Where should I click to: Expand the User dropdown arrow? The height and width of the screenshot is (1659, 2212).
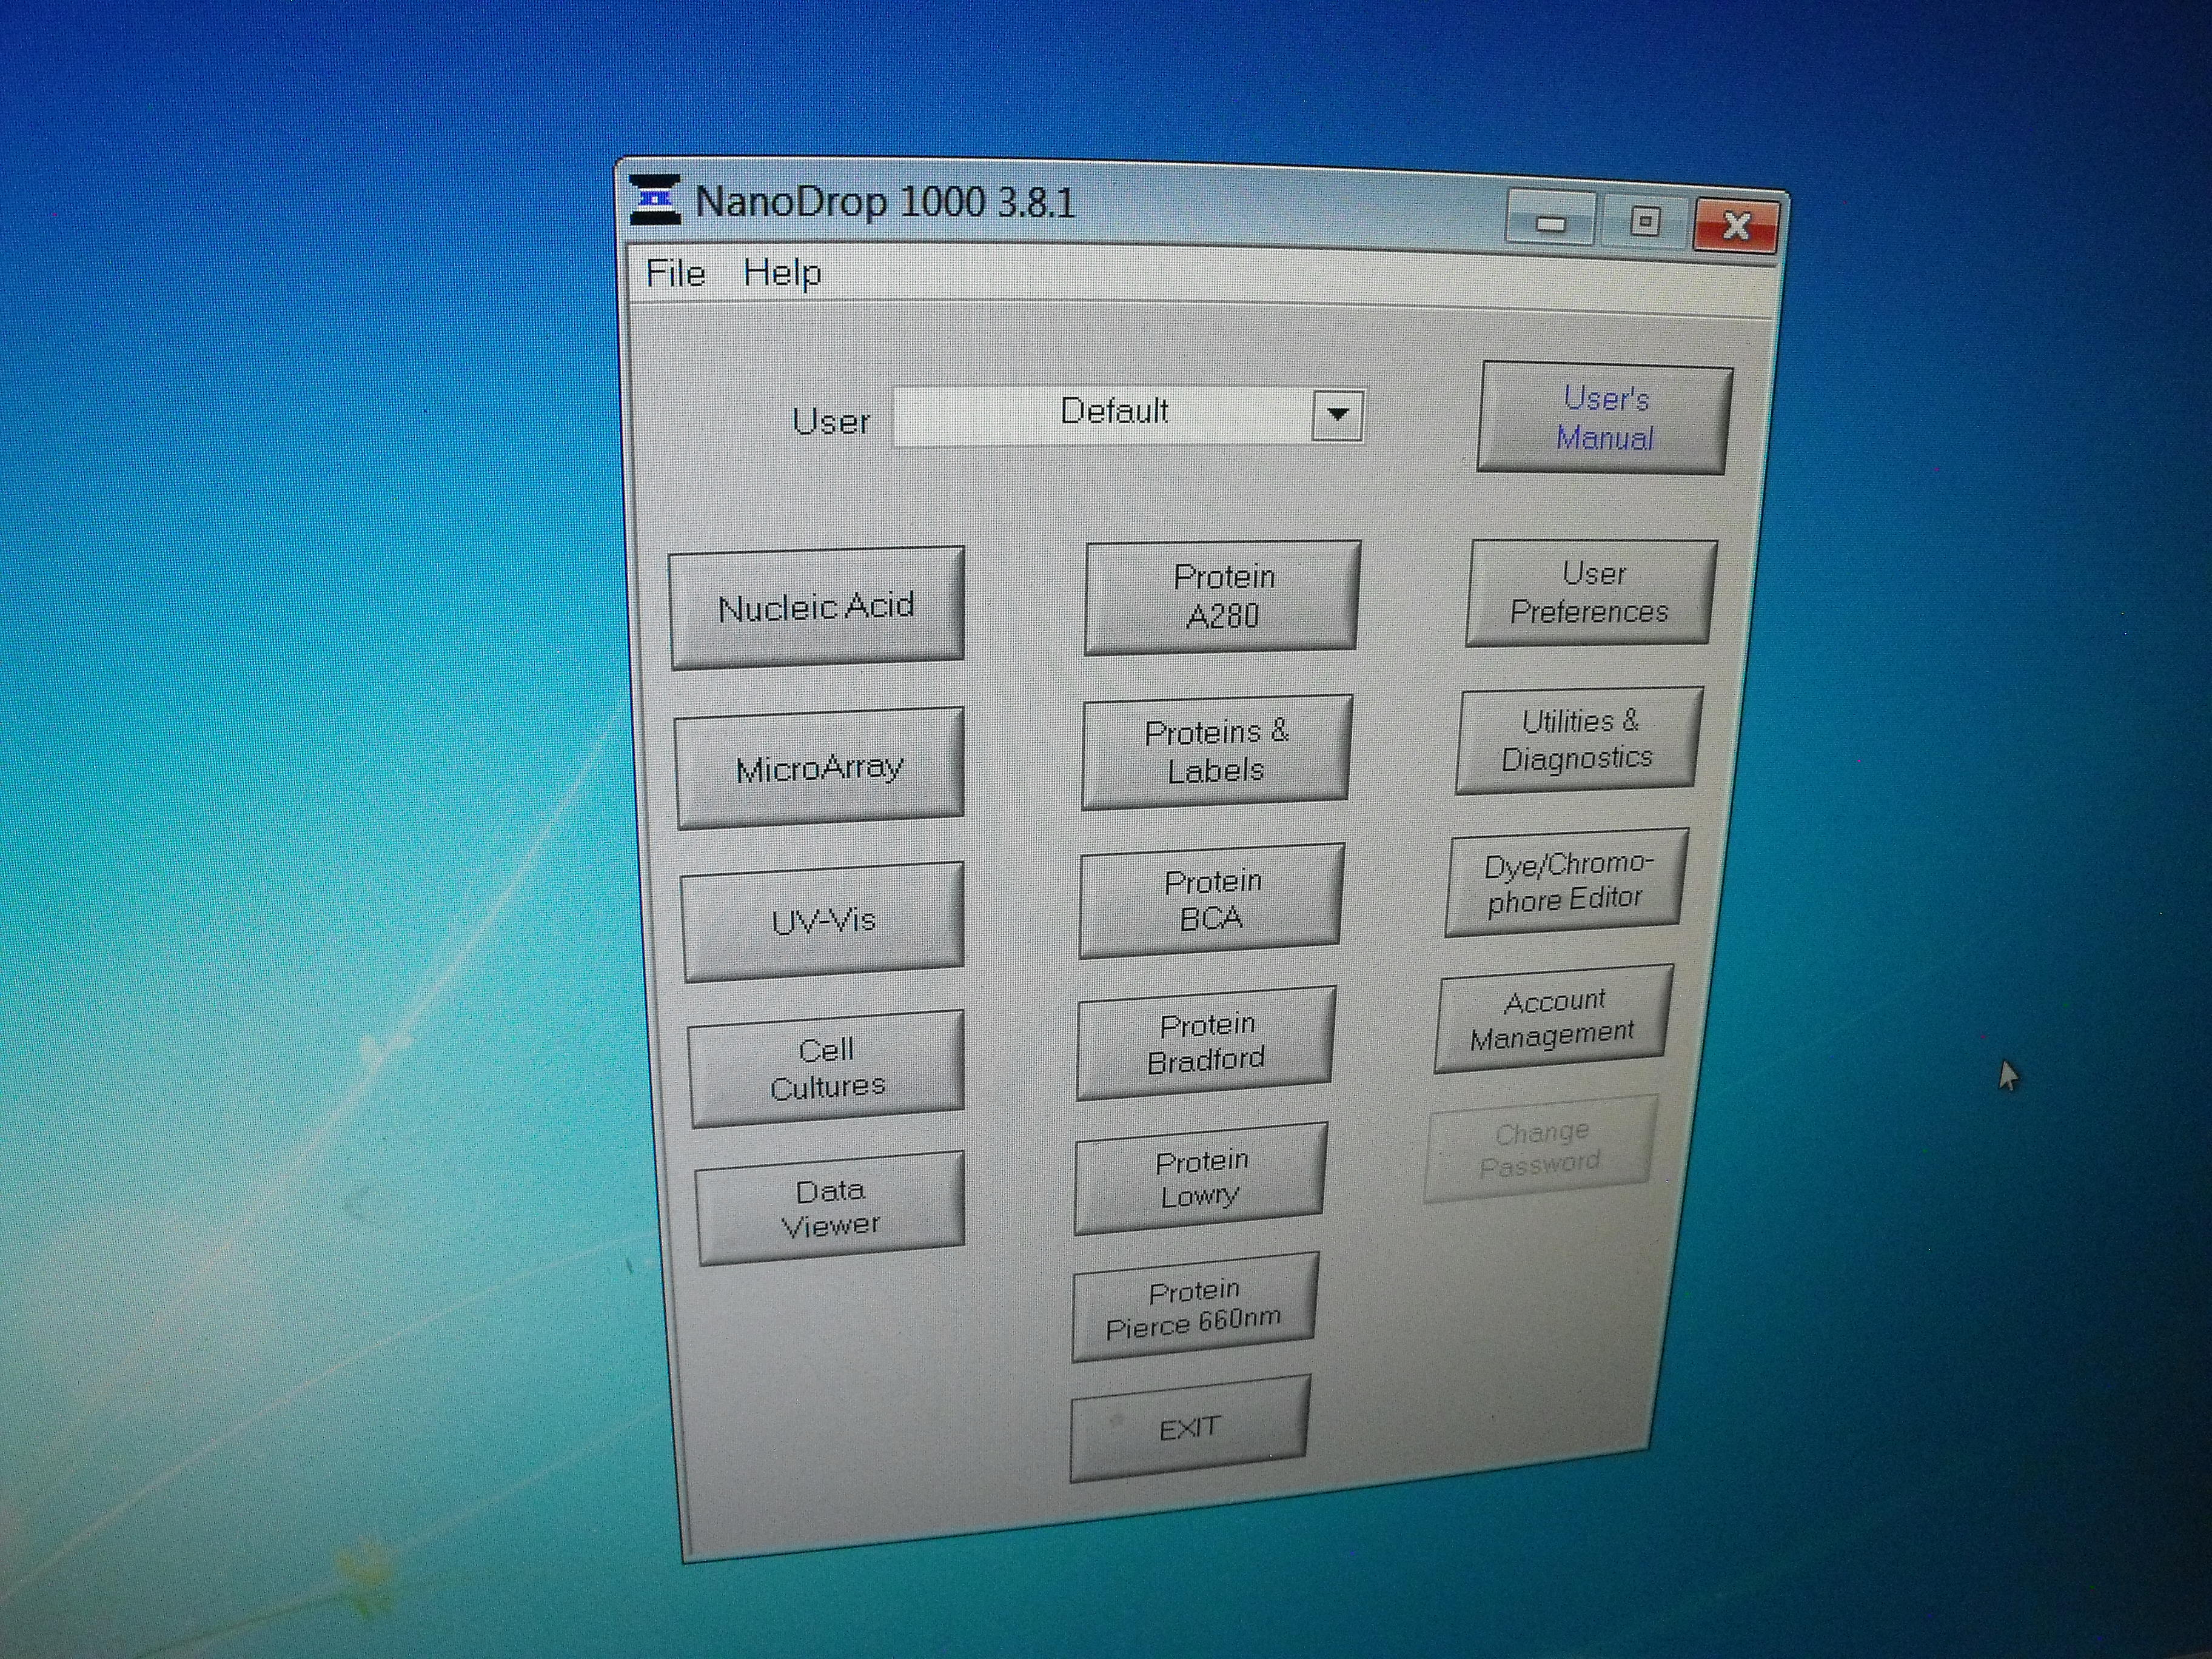[1337, 414]
